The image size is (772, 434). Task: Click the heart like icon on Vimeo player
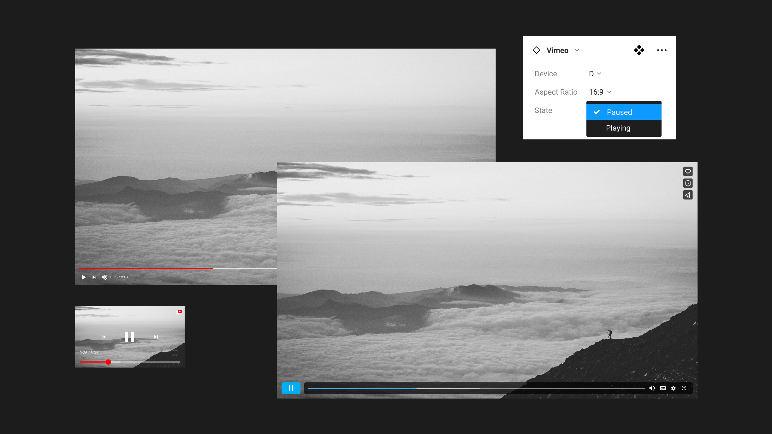(x=688, y=171)
